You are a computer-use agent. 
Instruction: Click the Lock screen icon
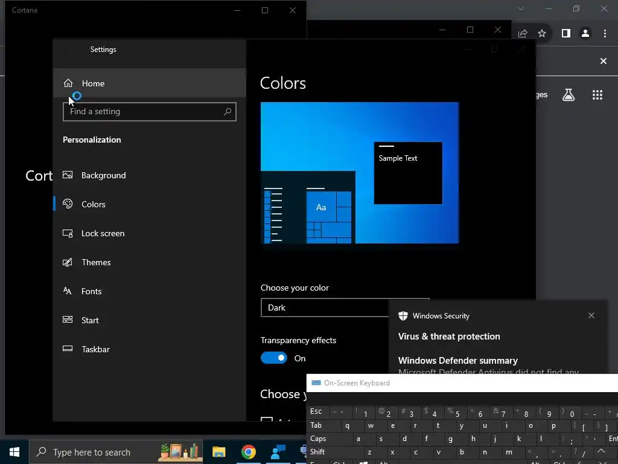[68, 233]
